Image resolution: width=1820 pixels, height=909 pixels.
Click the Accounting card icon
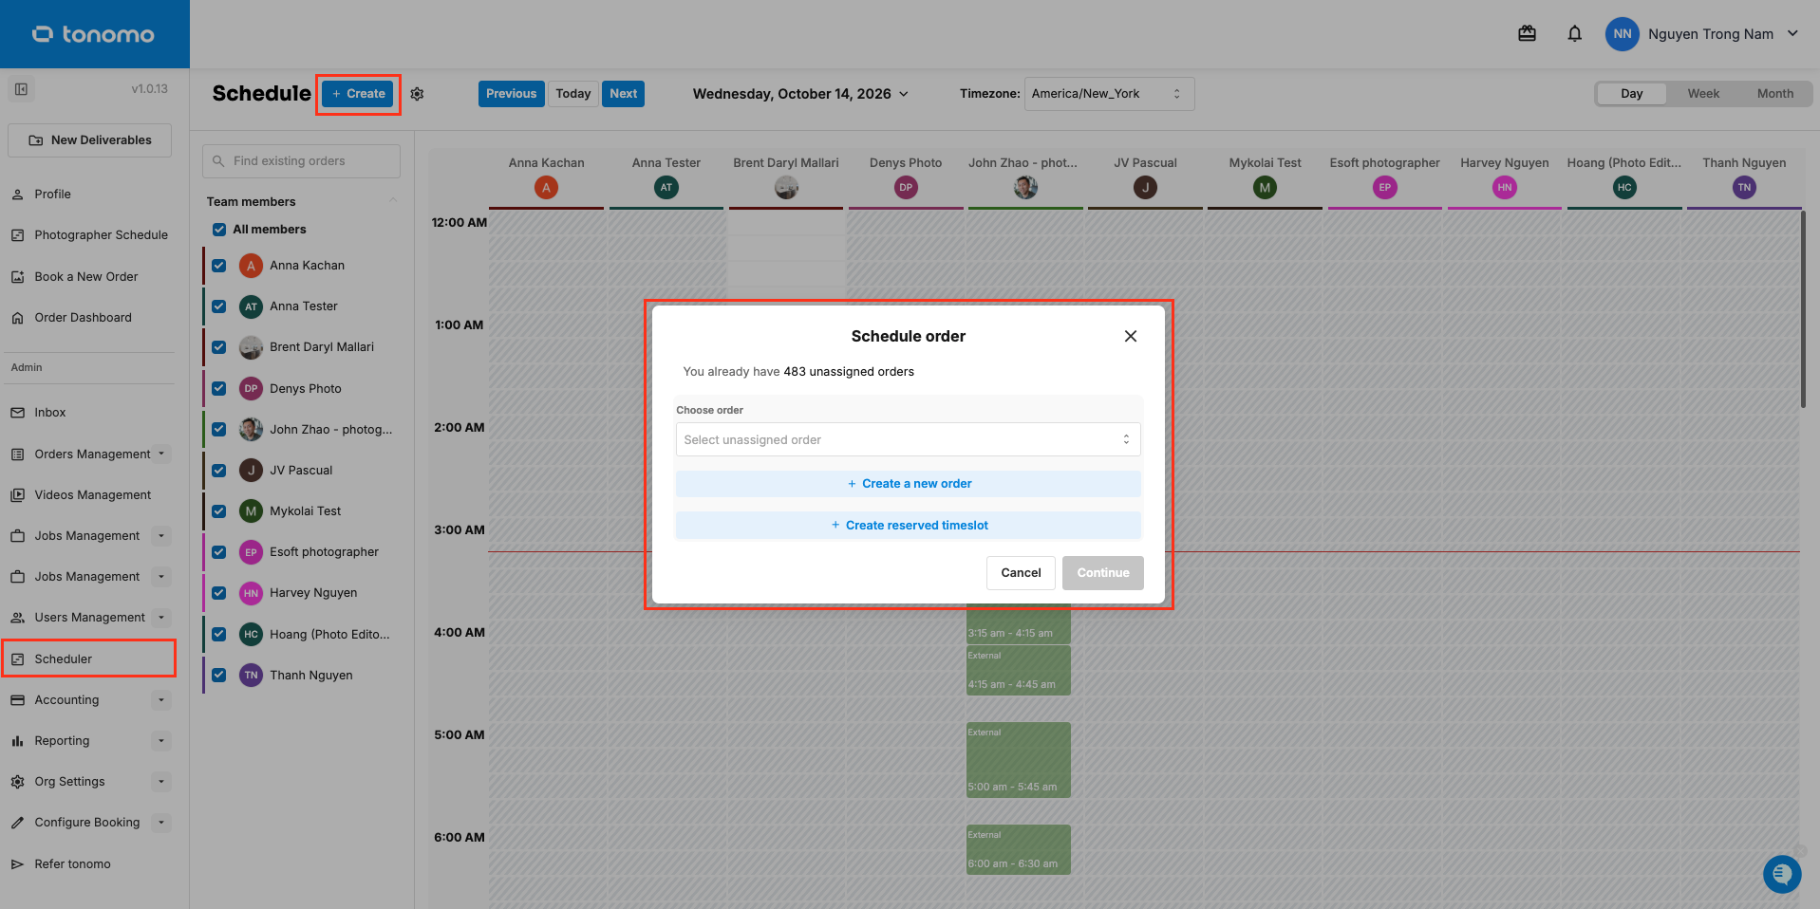pos(17,700)
